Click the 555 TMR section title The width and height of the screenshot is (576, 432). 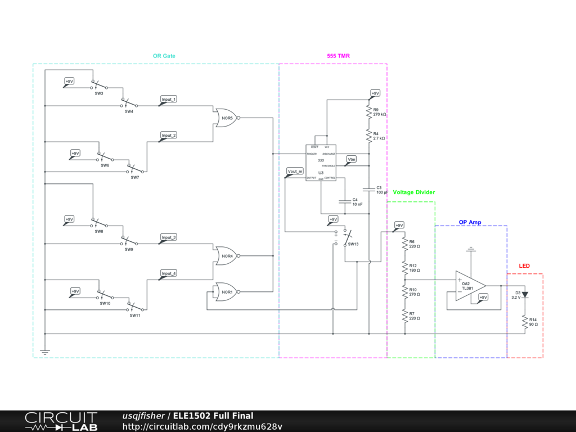[338, 56]
